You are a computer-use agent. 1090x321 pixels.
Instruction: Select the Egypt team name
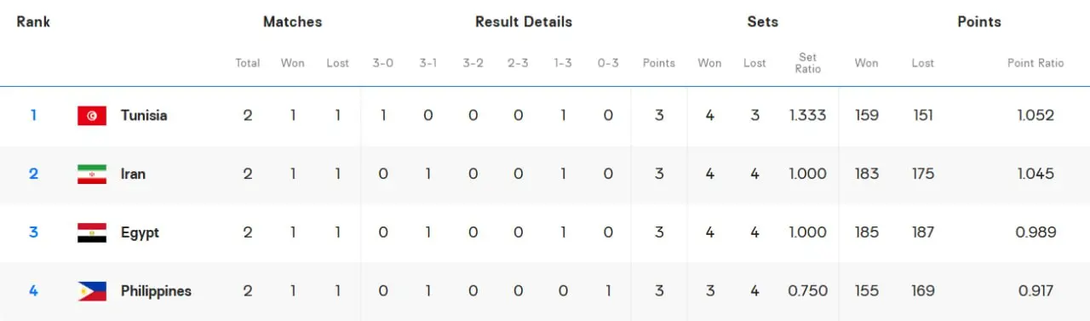tap(140, 232)
